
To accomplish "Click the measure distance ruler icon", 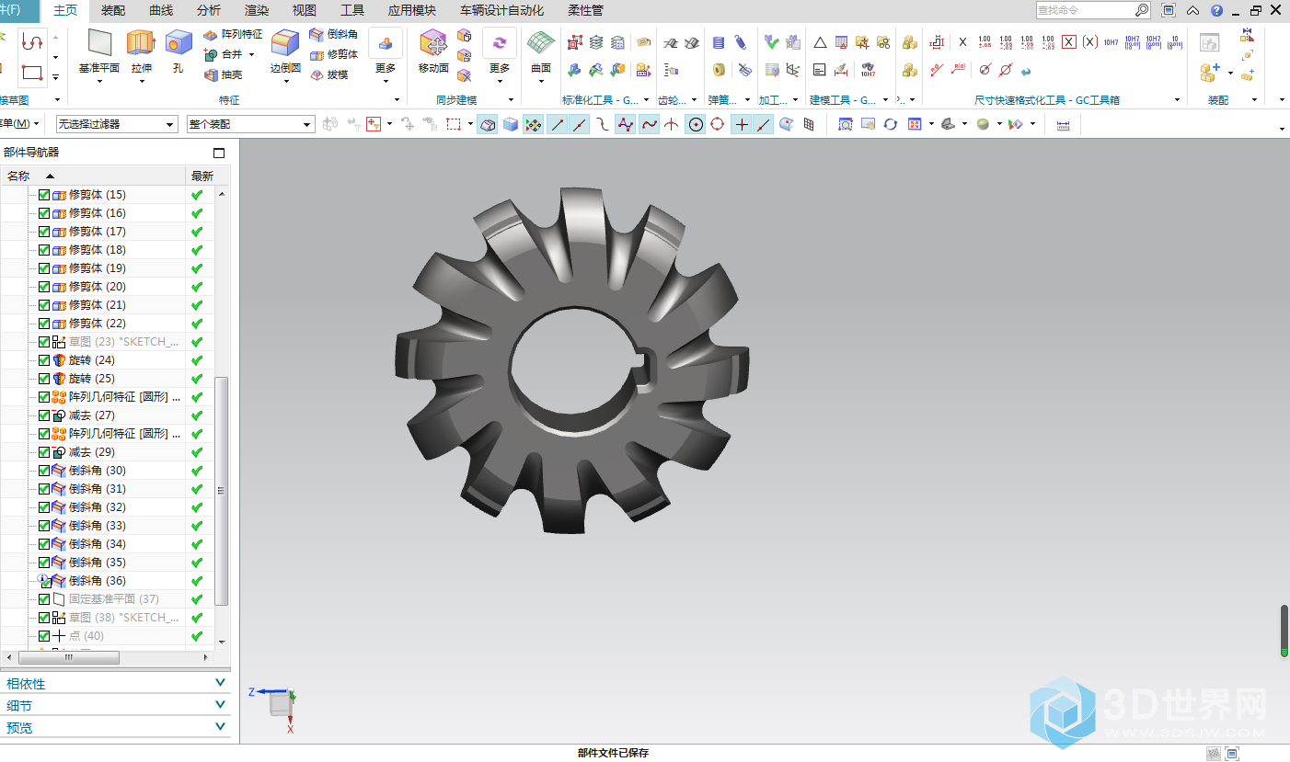I will click(1063, 124).
